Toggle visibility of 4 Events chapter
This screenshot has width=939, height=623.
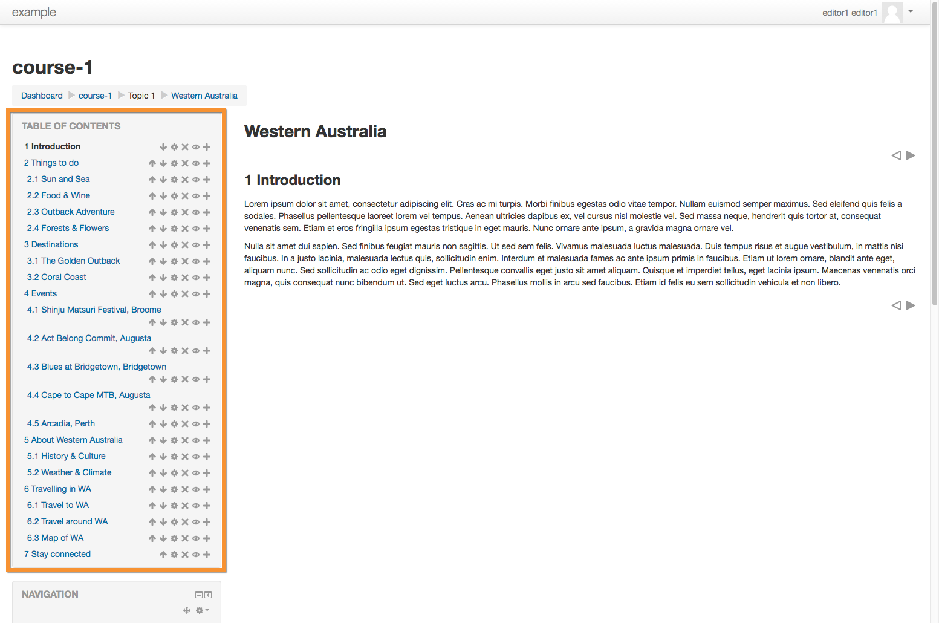(196, 294)
